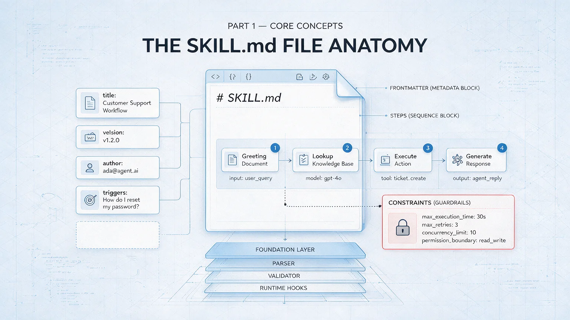
Task: Click the Generate Response gear icon
Action: (x=457, y=160)
